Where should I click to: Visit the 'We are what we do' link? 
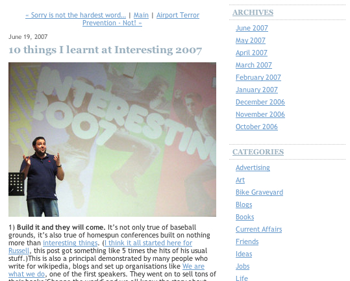(x=194, y=266)
